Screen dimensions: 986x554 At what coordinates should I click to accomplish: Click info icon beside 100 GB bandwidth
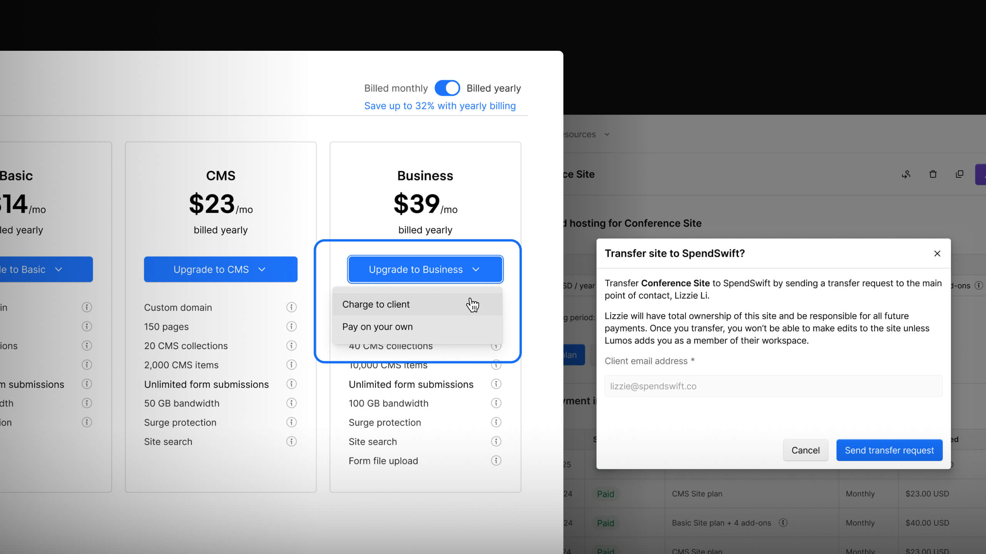tap(496, 403)
